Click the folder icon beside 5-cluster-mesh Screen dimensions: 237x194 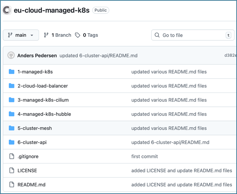click(x=12, y=128)
